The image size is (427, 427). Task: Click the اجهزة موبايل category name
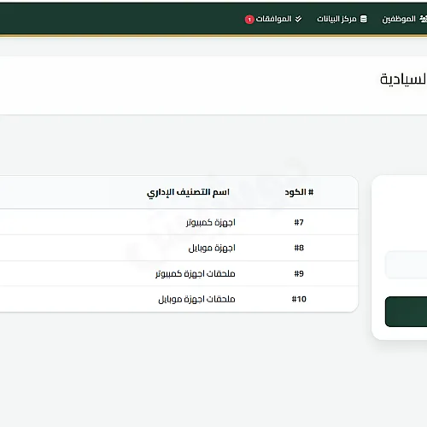(212, 248)
